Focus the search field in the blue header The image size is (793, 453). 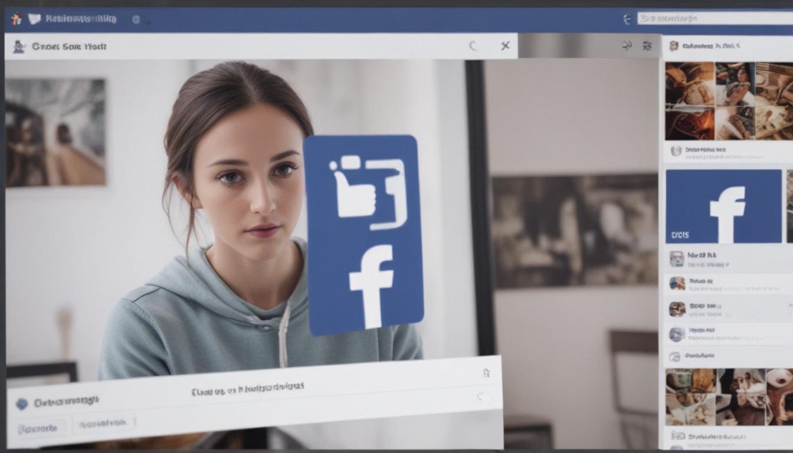point(715,18)
